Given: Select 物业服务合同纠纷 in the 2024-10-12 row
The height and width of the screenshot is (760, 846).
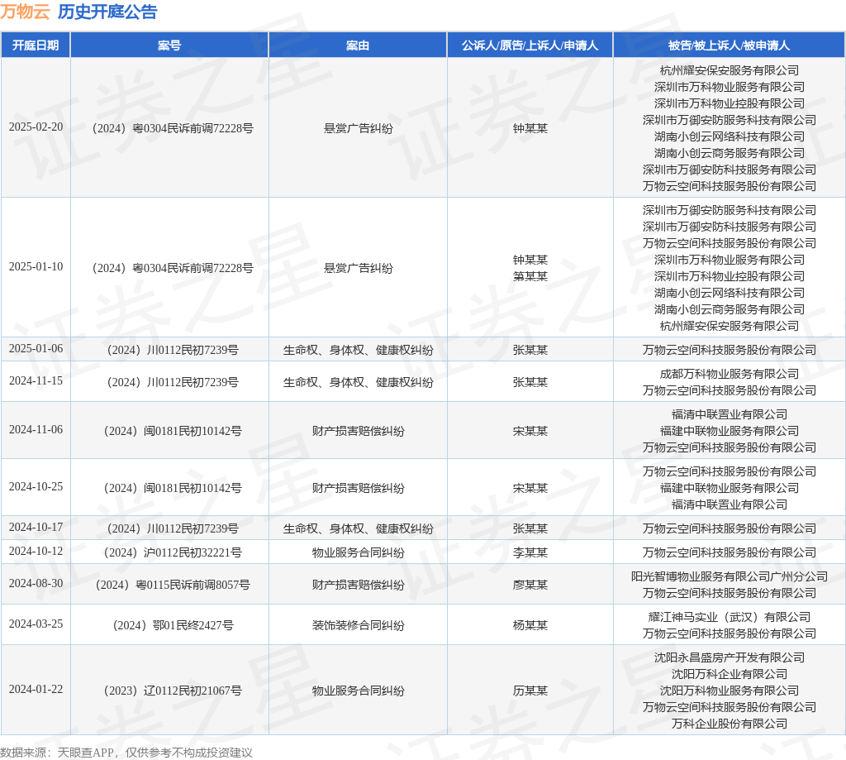Looking at the screenshot, I should click(x=359, y=552).
